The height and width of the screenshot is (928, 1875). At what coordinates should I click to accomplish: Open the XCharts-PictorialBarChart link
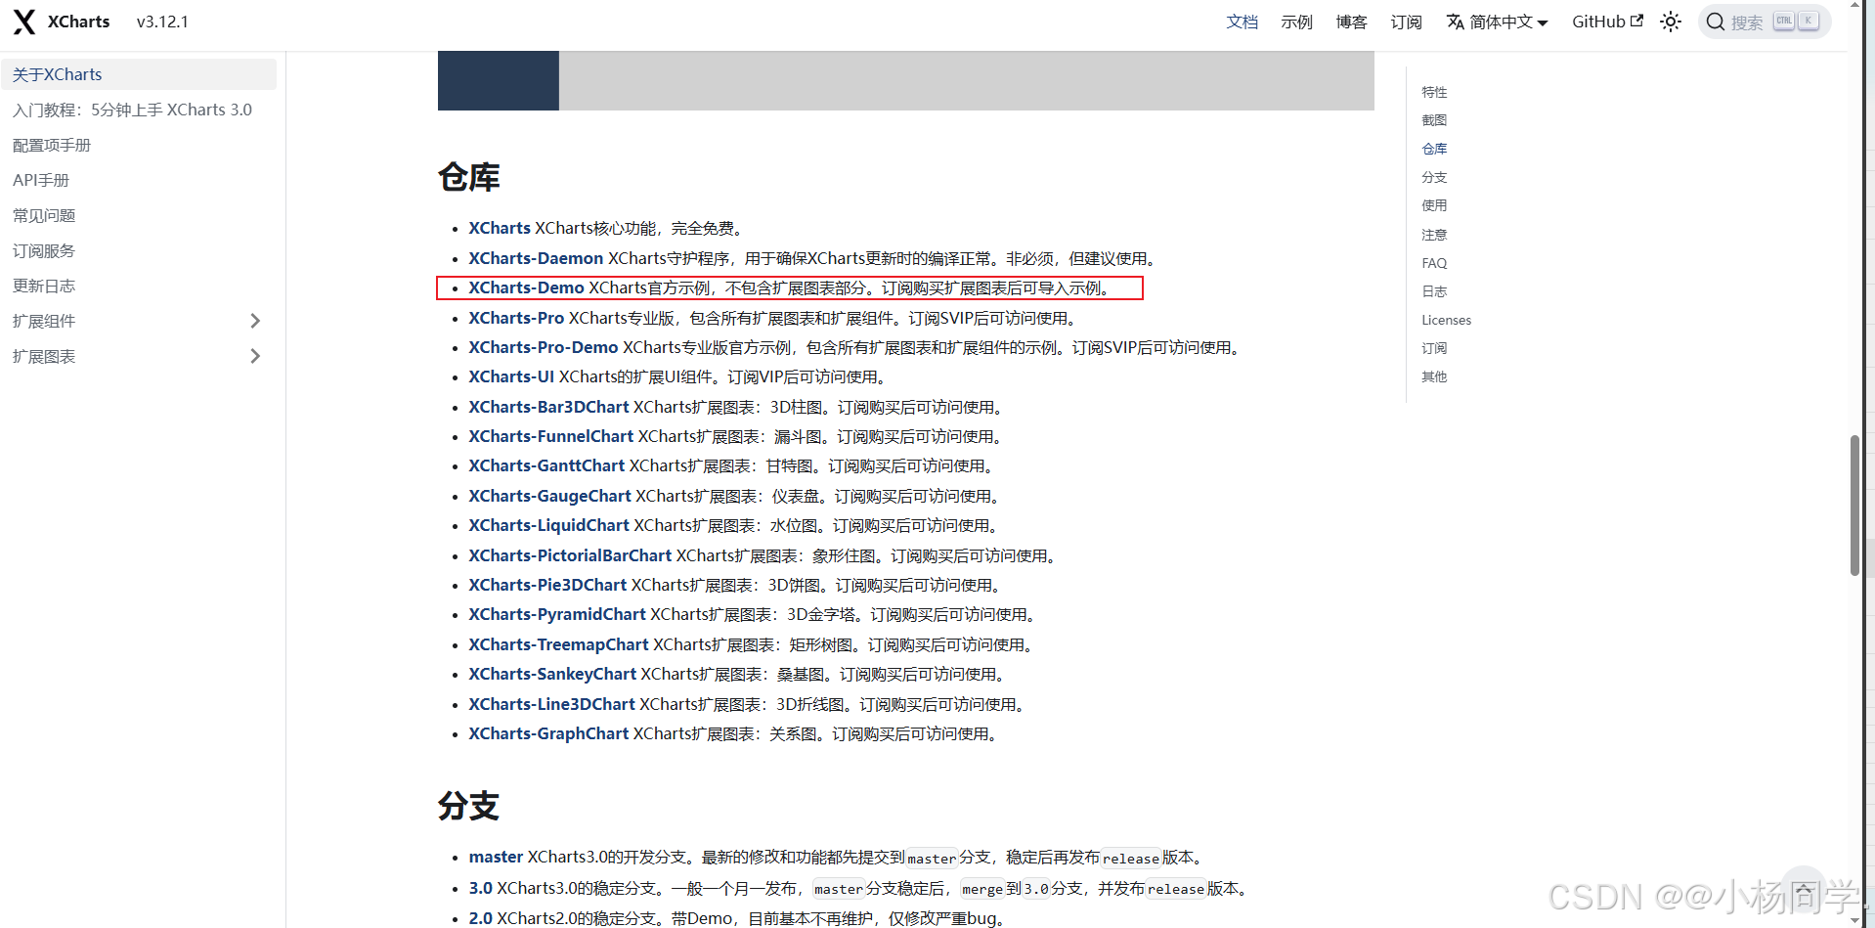[570, 555]
